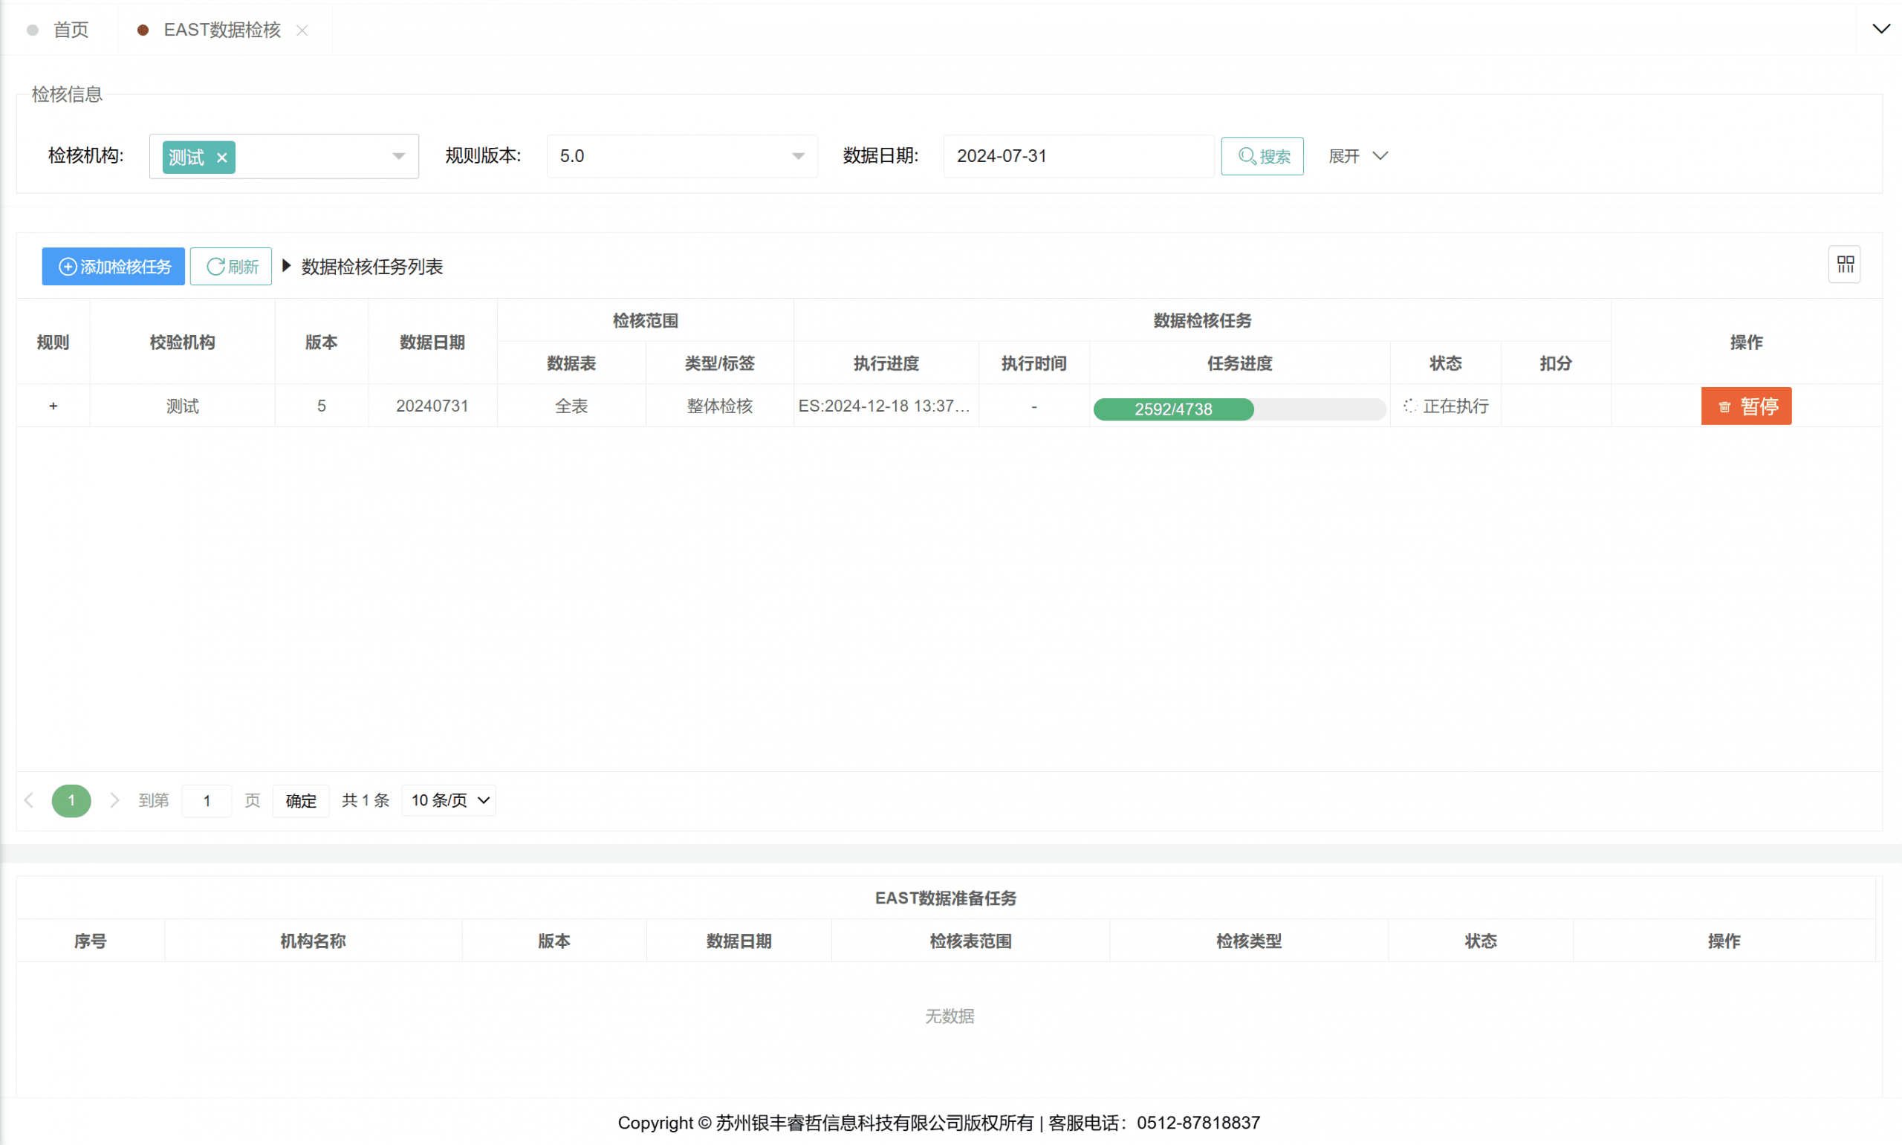Click the 搜索 button with the magnifier icon

click(x=1262, y=157)
